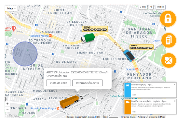
Task: Select the blue car vehicle marker
Action: pos(129,56)
